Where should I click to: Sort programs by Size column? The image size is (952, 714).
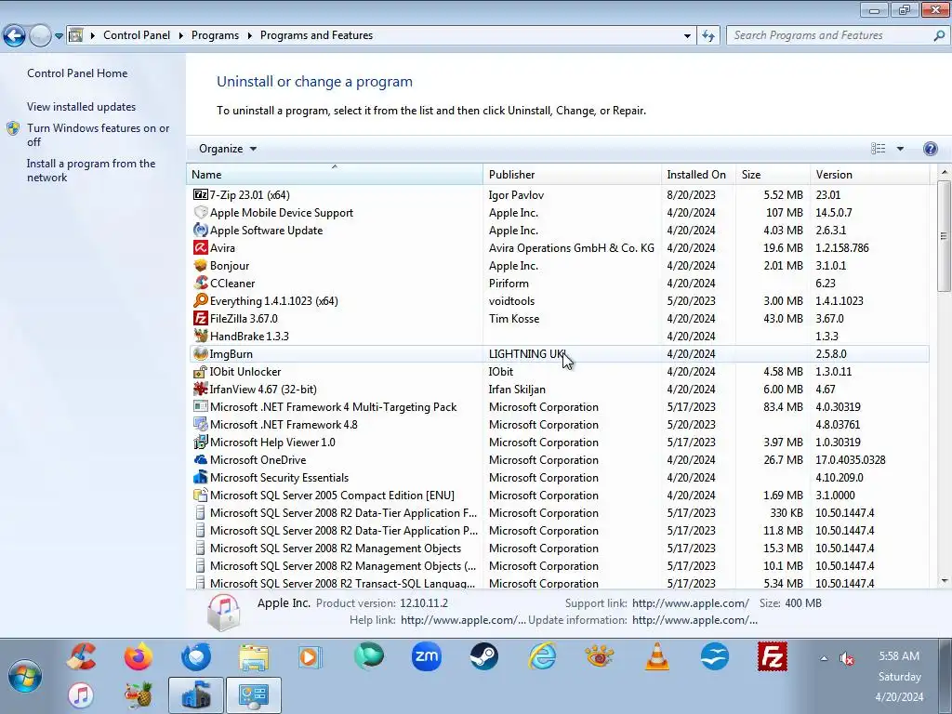coord(773,174)
